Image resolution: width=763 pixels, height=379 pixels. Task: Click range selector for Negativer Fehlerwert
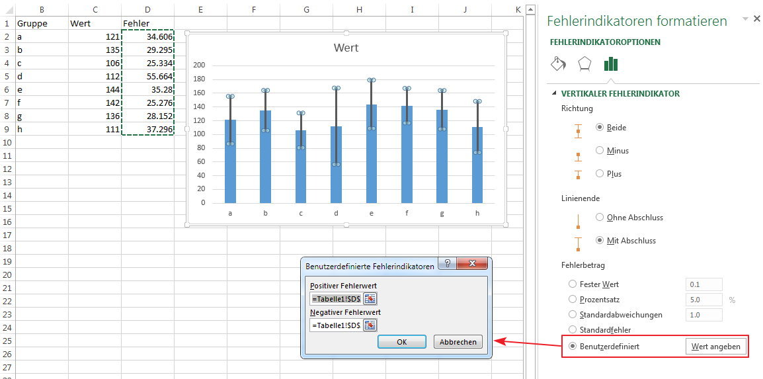(370, 325)
